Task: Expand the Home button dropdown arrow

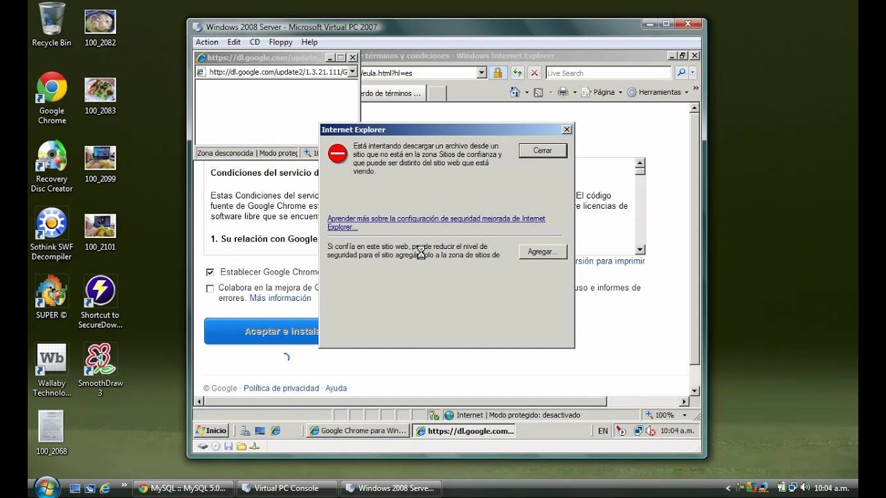Action: 527,92
